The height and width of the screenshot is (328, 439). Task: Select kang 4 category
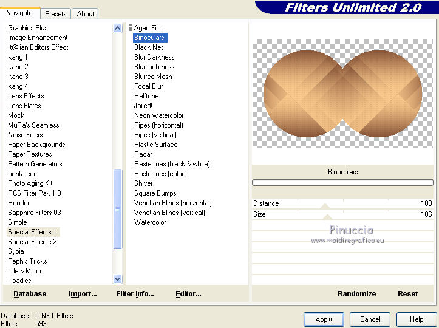pyautogui.click(x=18, y=86)
